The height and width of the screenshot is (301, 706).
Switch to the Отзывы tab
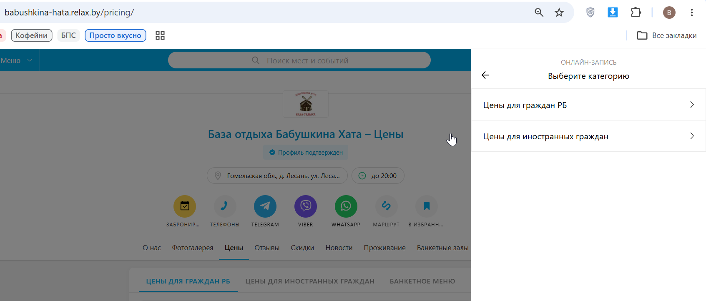[x=267, y=248]
